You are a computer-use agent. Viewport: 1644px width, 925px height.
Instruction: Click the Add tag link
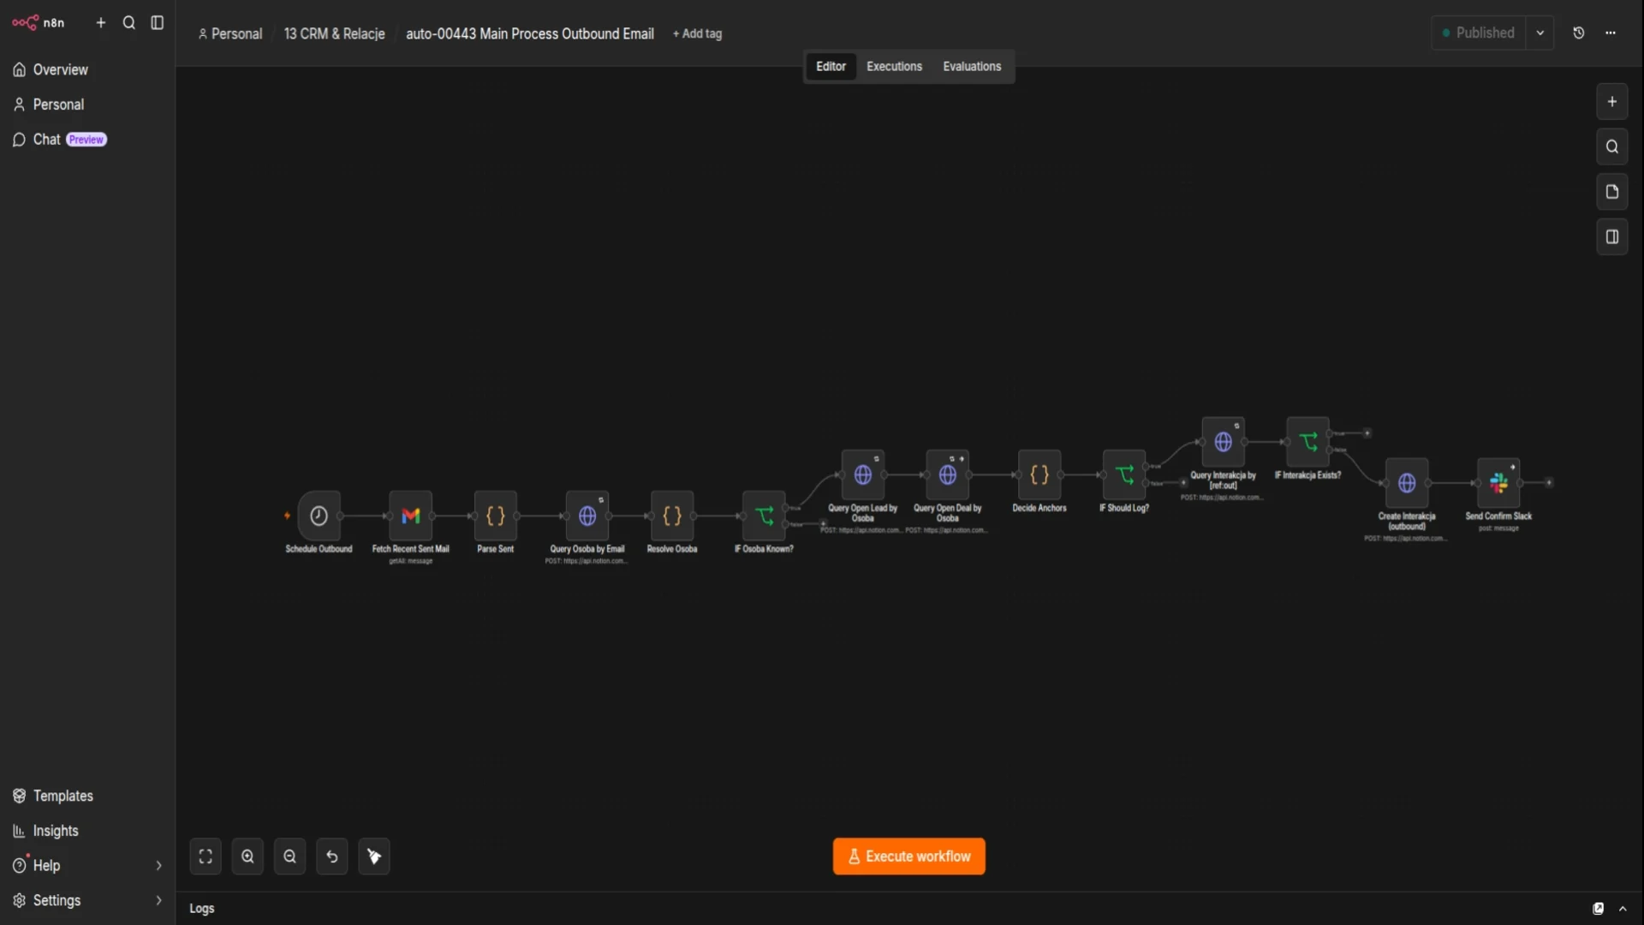(697, 34)
